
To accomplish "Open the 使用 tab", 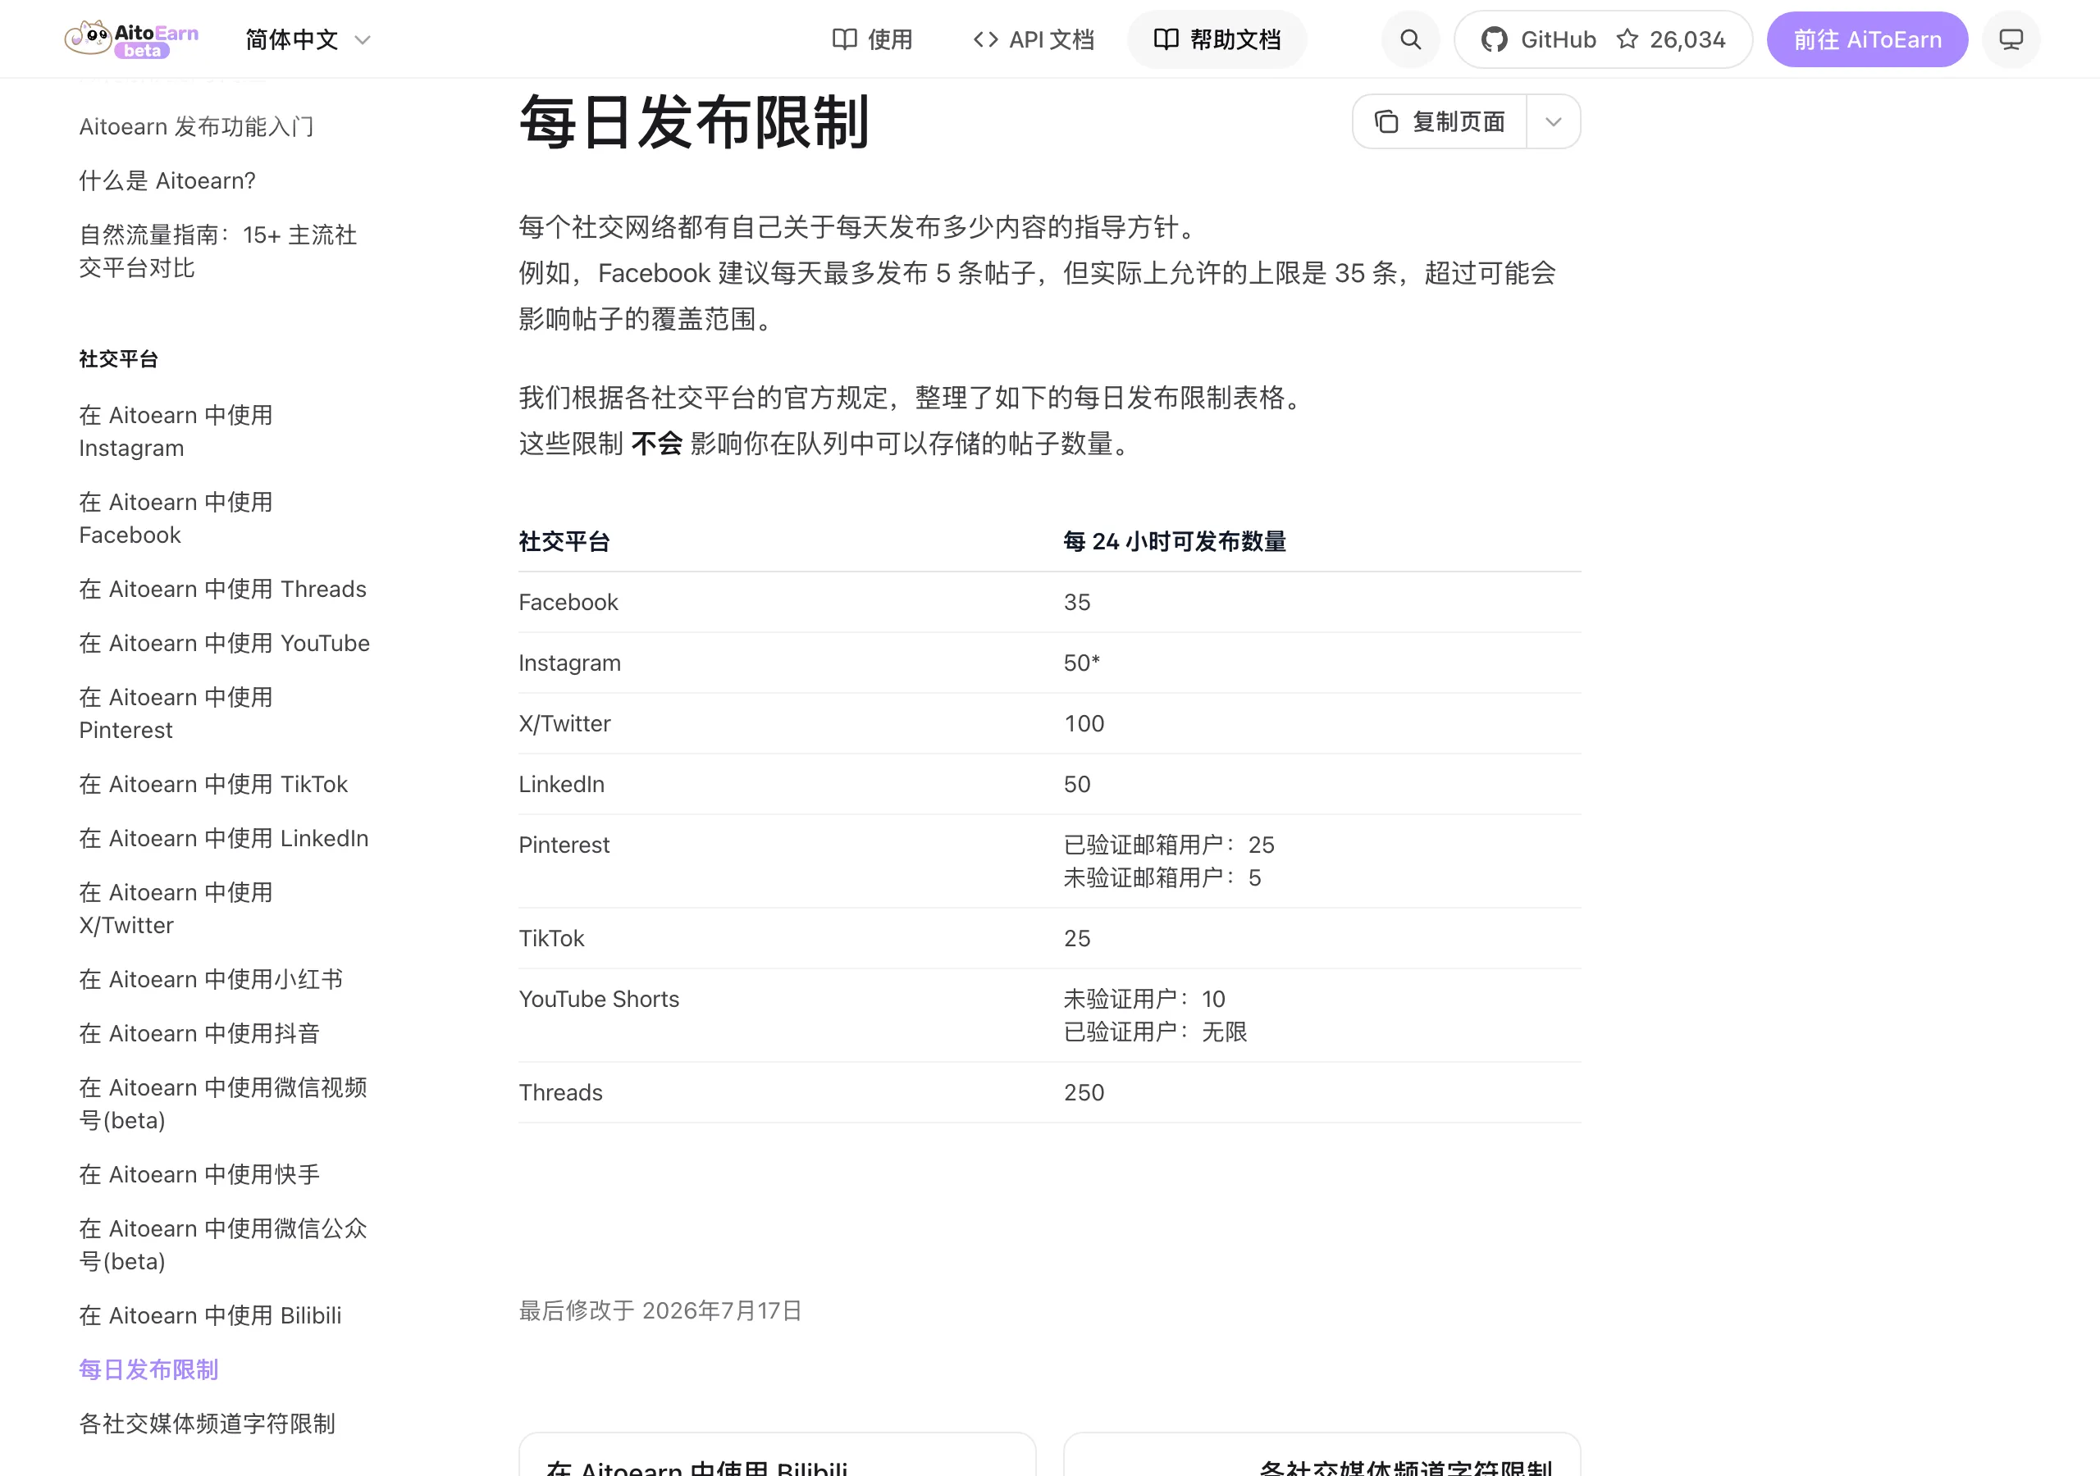I will (x=873, y=39).
